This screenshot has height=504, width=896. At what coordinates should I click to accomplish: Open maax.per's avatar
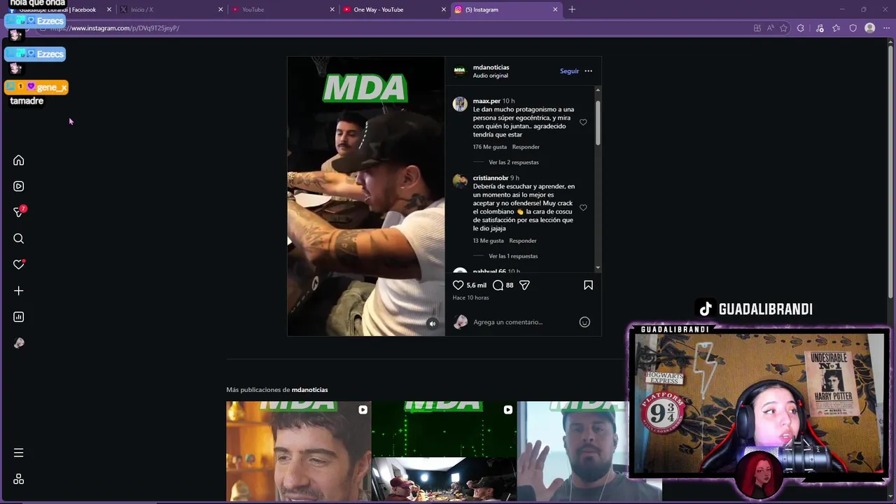pos(459,104)
